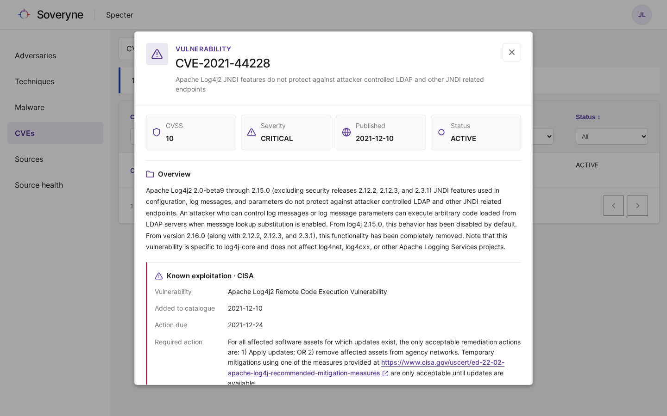
Task: Sort table by Status column
Action: click(588, 117)
